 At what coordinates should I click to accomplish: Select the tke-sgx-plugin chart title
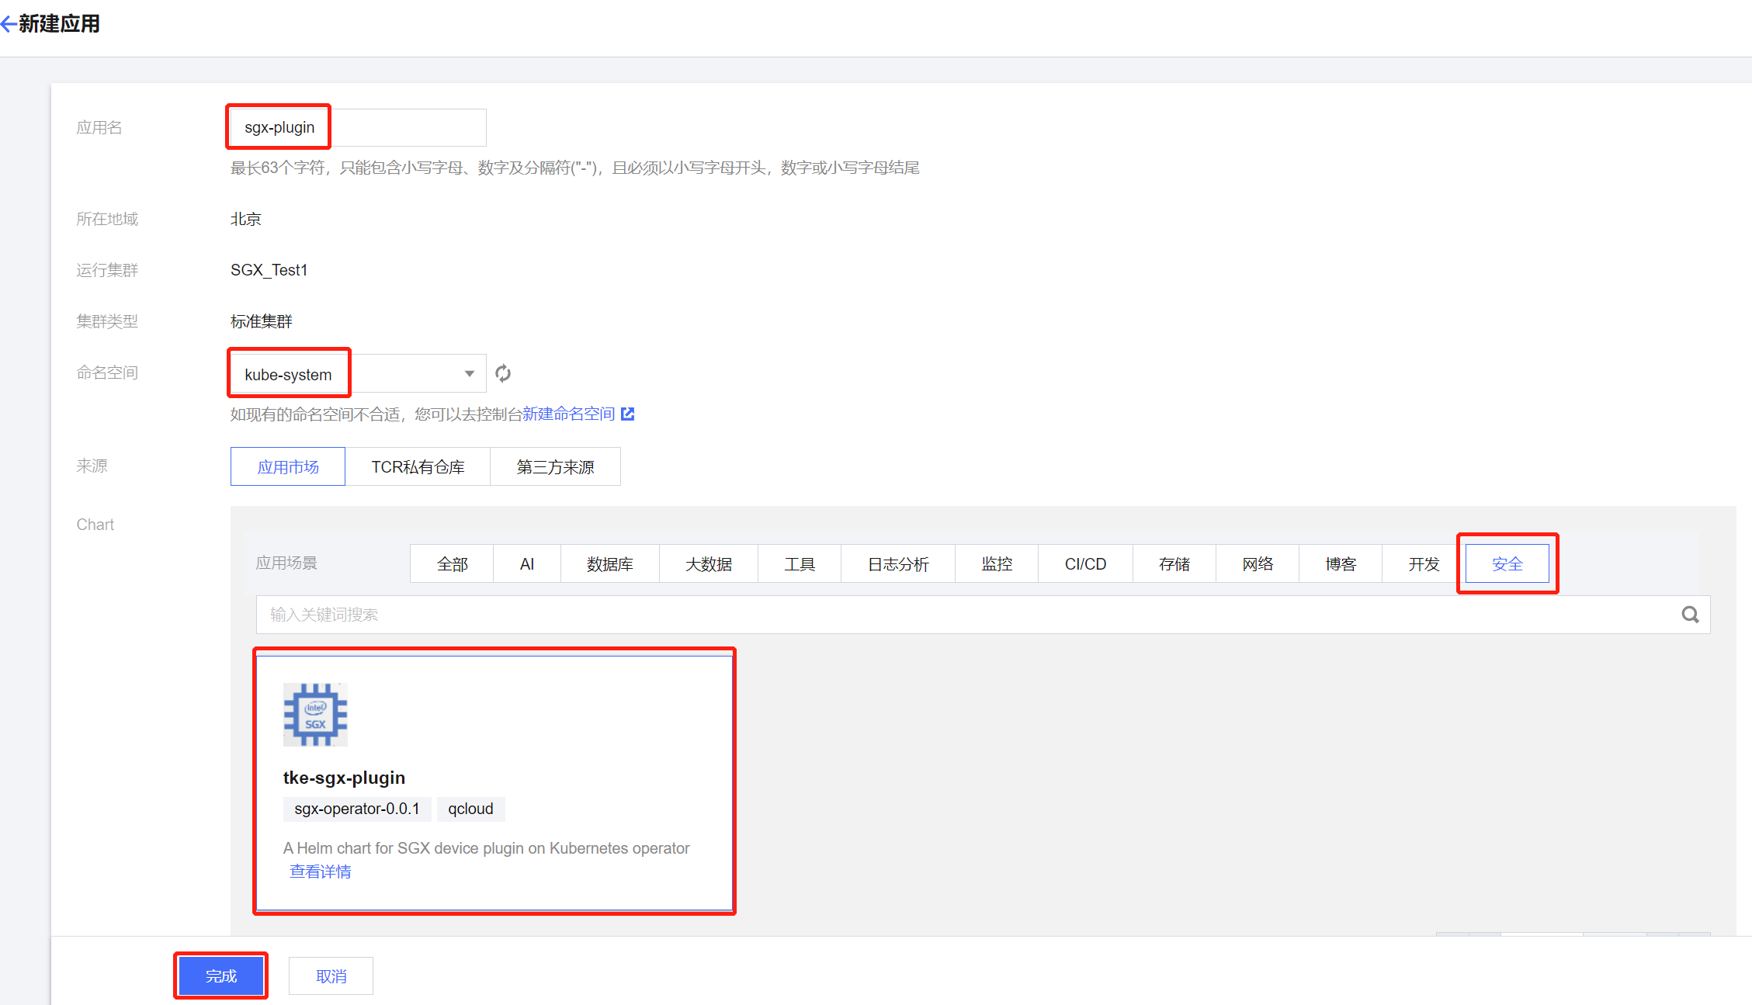(344, 778)
